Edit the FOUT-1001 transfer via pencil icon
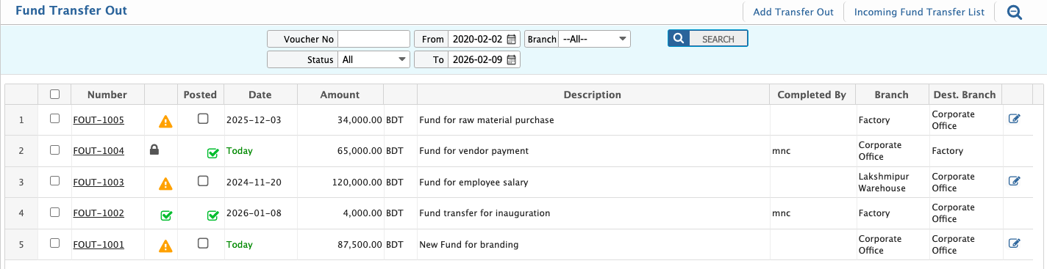Viewport: 1047px width, 269px height. pyautogui.click(x=1015, y=244)
